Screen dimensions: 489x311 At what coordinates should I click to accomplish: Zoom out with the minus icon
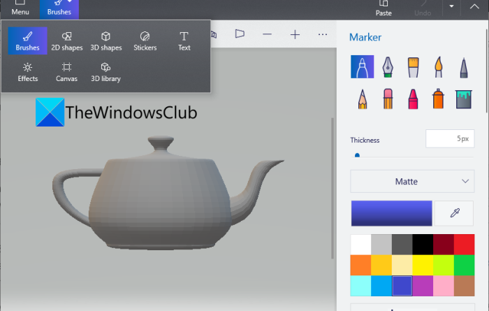268,34
